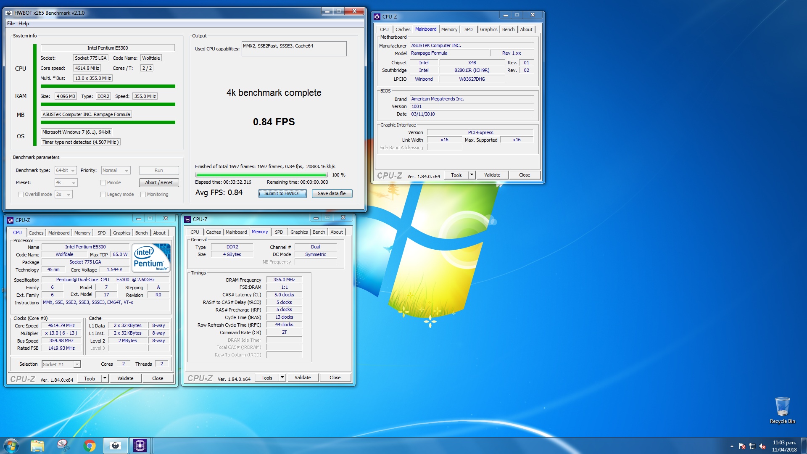The image size is (807, 454).
Task: Open the Priority Normal dropdown
Action: [116, 170]
